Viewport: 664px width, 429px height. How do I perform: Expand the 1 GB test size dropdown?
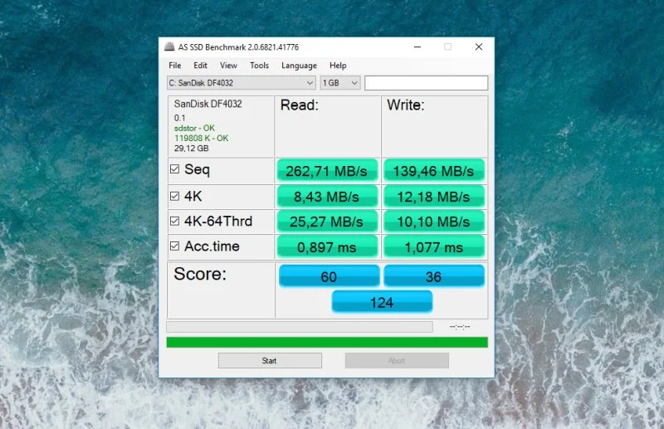coord(340,83)
